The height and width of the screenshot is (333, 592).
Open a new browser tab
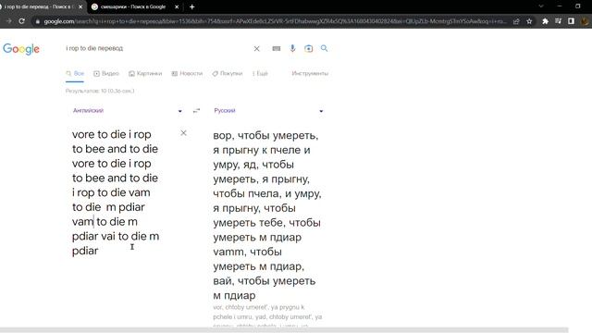coord(191,6)
